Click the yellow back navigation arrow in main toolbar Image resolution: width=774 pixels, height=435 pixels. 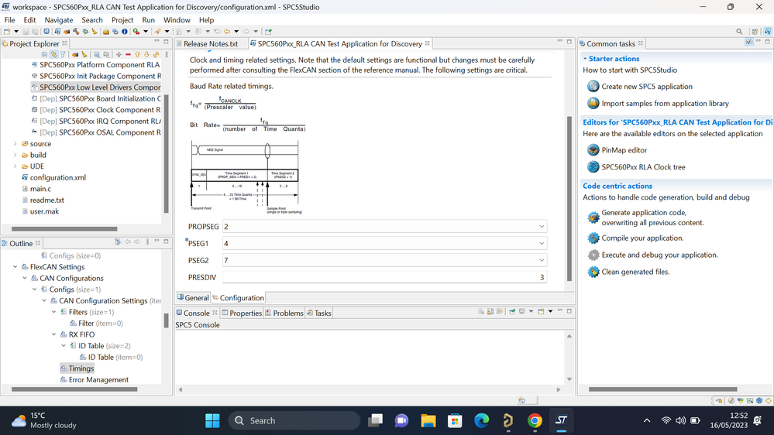tap(226, 32)
